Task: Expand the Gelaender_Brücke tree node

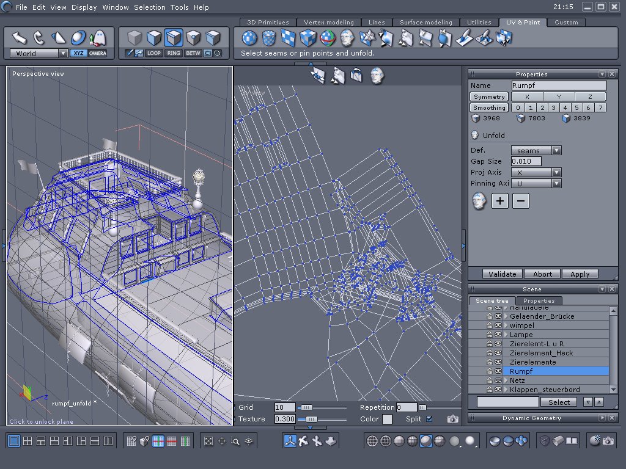Action: click(506, 316)
